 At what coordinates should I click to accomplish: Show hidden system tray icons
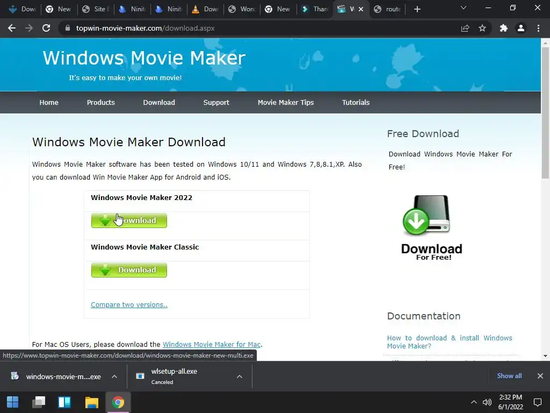tap(474, 402)
